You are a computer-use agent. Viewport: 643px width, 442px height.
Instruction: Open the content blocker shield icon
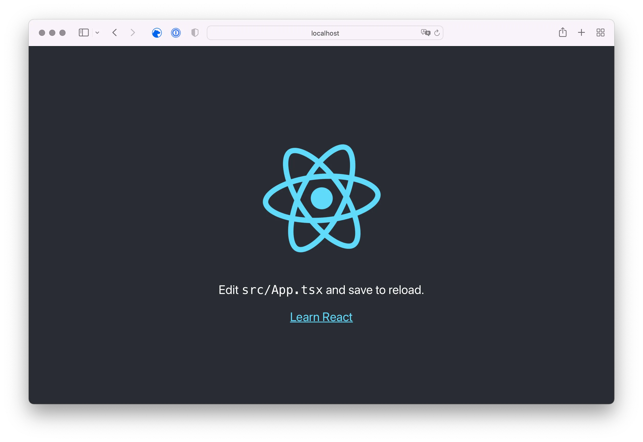pyautogui.click(x=195, y=33)
